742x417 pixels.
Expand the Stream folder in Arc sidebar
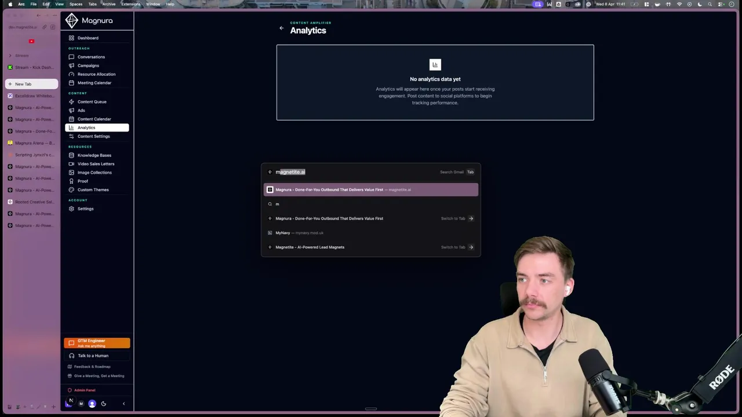[x=10, y=56]
